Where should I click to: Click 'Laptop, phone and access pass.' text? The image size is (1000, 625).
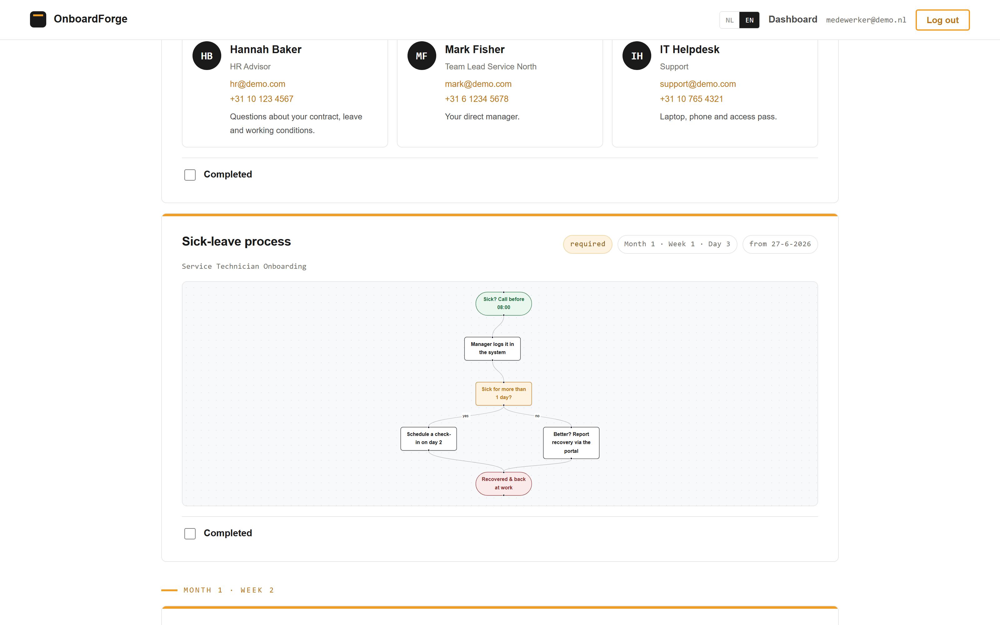(x=718, y=117)
